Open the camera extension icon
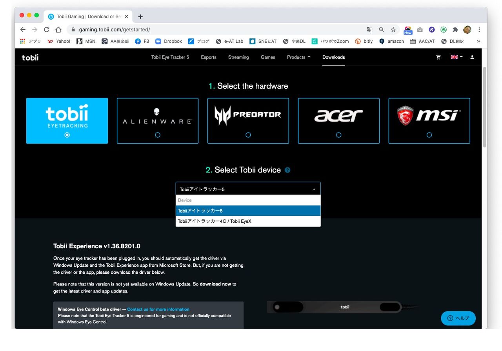 [x=420, y=29]
